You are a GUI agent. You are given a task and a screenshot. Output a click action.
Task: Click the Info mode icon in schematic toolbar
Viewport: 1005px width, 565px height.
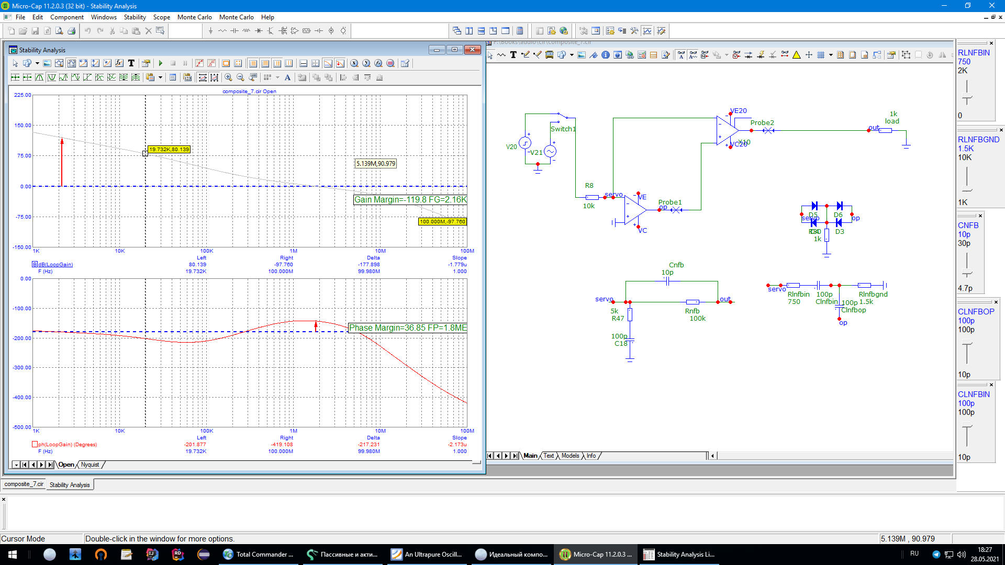pos(605,55)
